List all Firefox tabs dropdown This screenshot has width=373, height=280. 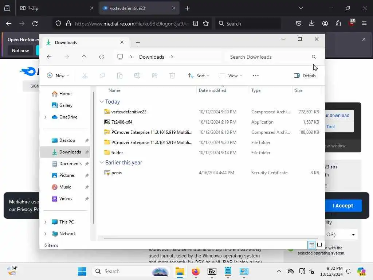tap(301, 8)
